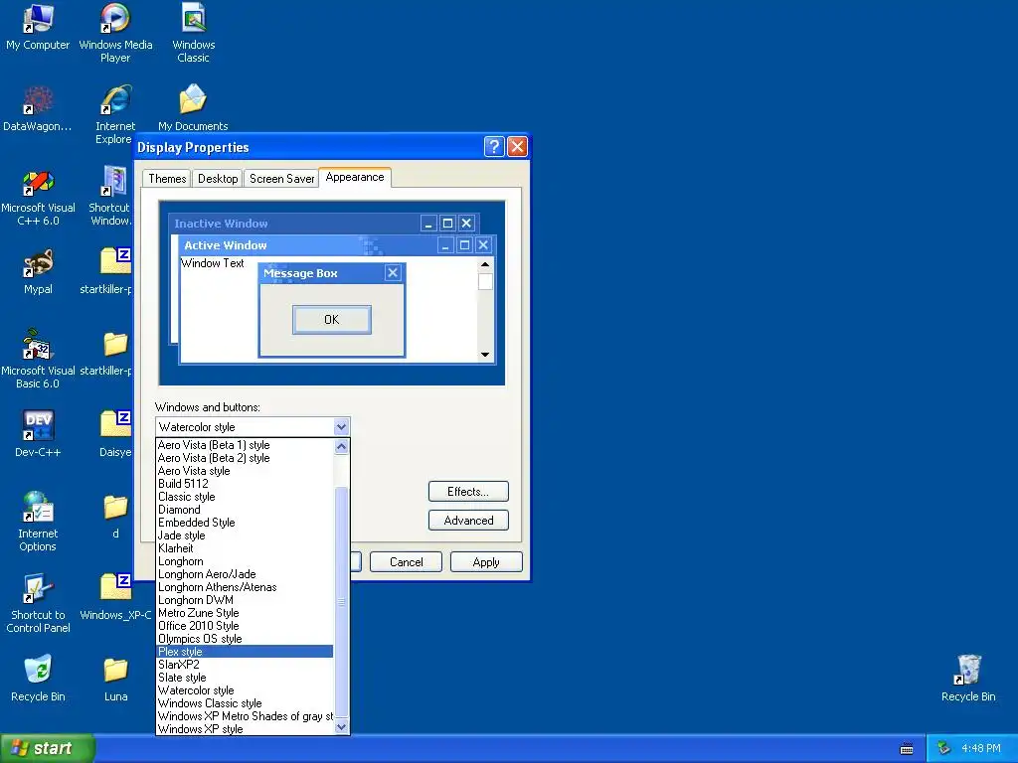Pick Klarheit in the style list
Viewport: 1018px width, 763px height.
coord(246,548)
